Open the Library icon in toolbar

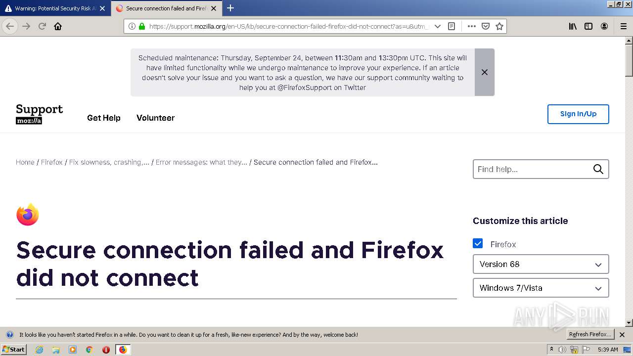(573, 27)
